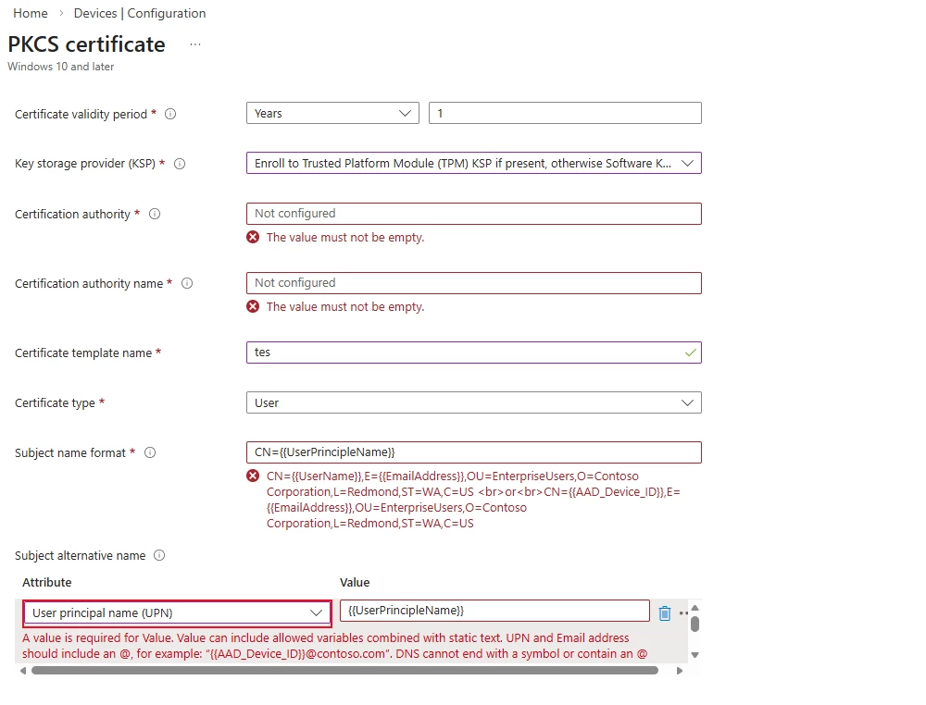The width and height of the screenshot is (926, 705).
Task: Click the vertical scrollbar up arrow in SAN table
Action: 695,608
